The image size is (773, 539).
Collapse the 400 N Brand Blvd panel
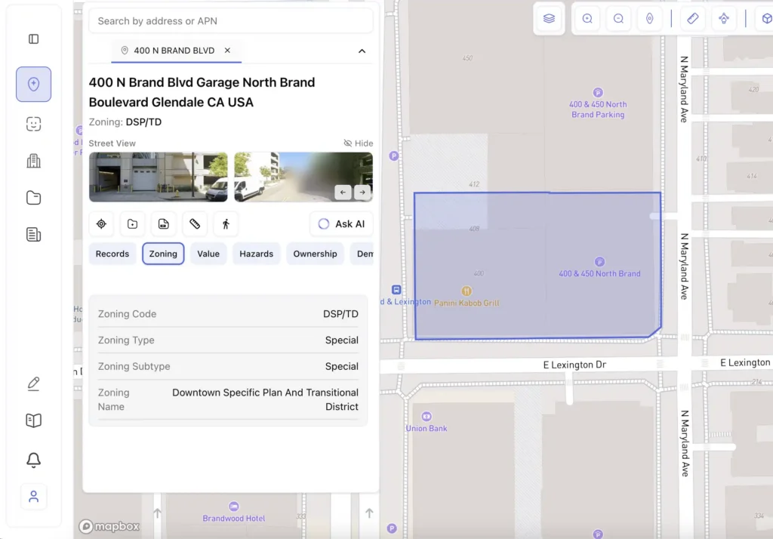362,51
